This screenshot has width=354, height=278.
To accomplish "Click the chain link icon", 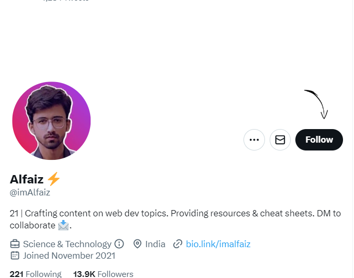I will click(178, 244).
